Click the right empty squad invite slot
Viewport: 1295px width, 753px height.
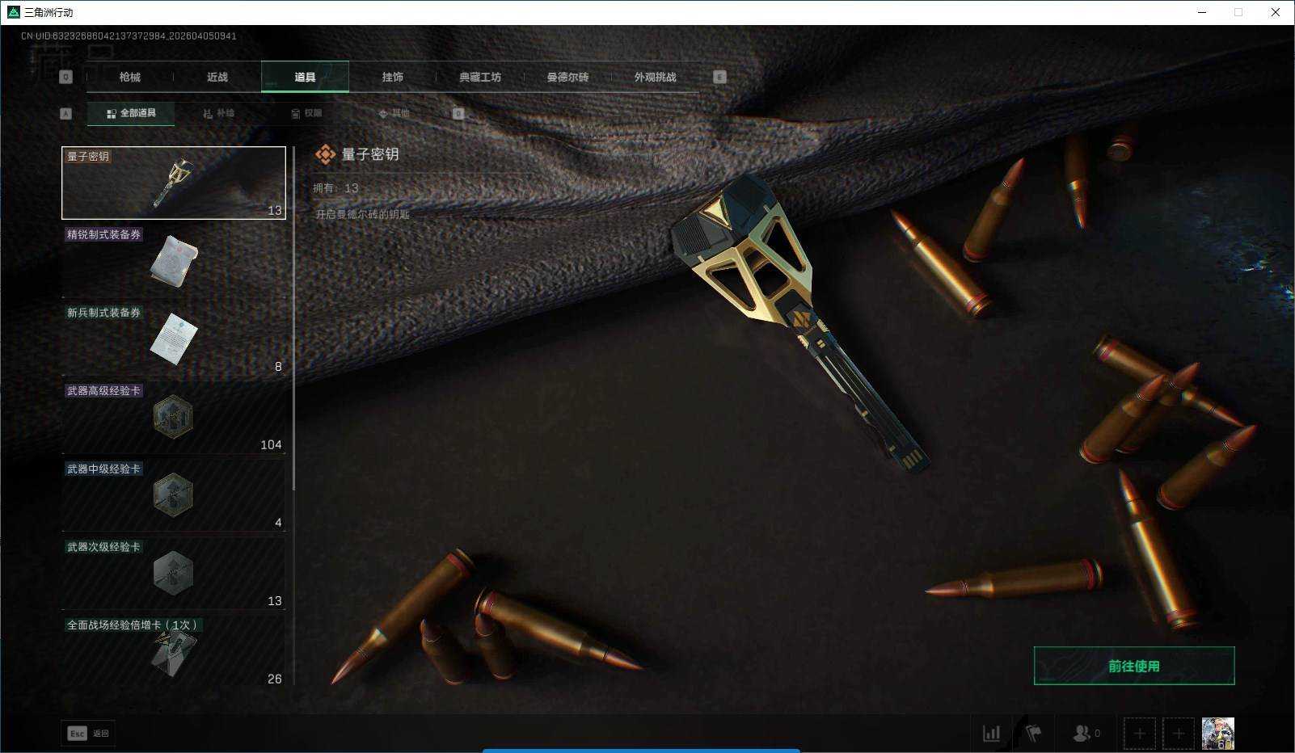1179,734
